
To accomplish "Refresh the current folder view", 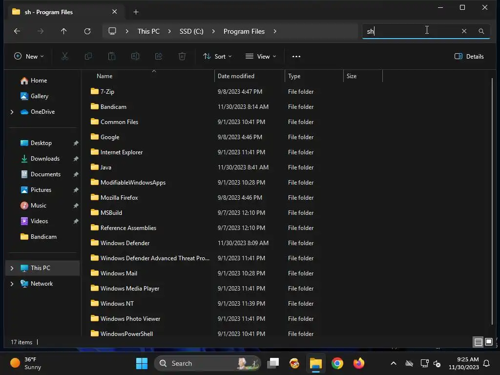I will (x=87, y=31).
